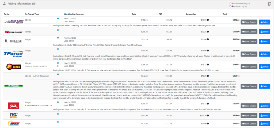Enable the Guaranteed Only checkbox

(x=230, y=3)
